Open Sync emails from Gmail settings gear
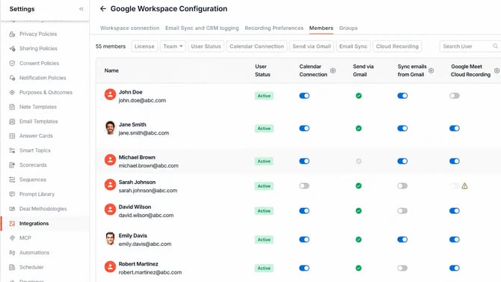 [431, 70]
